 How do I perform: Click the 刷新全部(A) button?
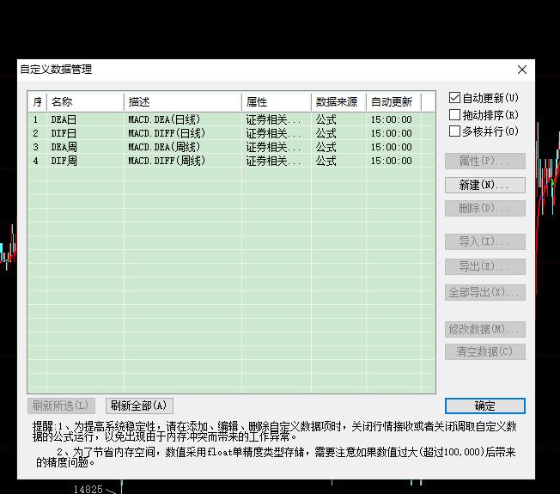139,406
